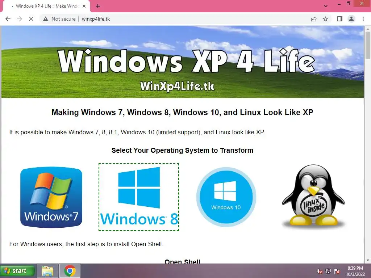
Task: Open the Chrome profile avatar
Action: pyautogui.click(x=351, y=19)
